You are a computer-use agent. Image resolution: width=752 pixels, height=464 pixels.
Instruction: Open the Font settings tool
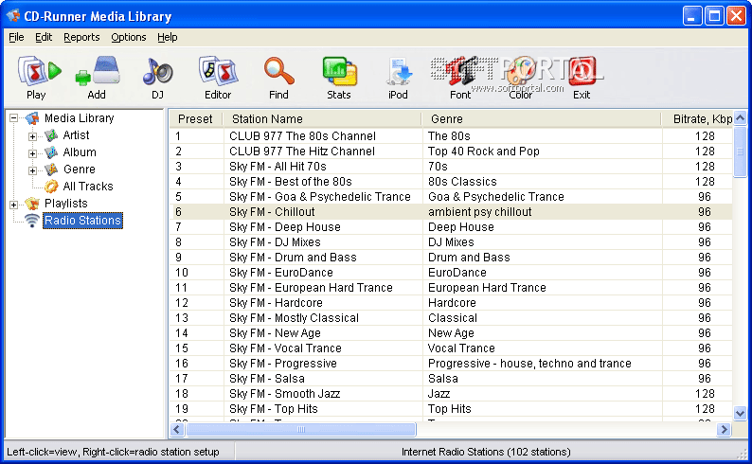(x=460, y=72)
